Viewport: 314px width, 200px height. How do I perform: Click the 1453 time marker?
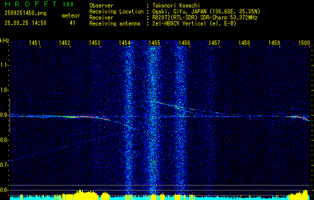coord(94,43)
